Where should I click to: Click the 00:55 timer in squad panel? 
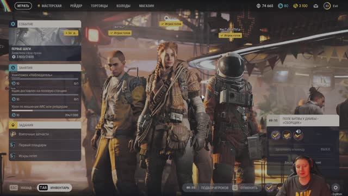[x=273, y=120]
